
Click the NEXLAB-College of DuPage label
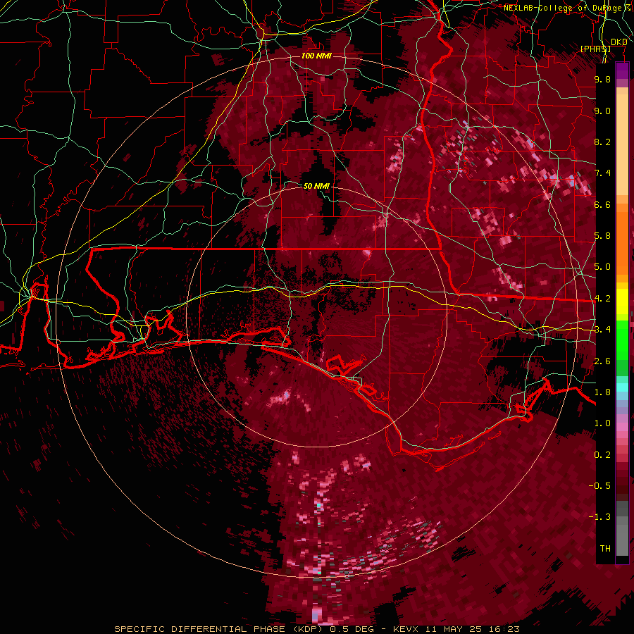pyautogui.click(x=563, y=8)
